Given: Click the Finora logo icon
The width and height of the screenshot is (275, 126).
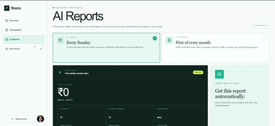Looking at the screenshot, I should click(7, 8).
